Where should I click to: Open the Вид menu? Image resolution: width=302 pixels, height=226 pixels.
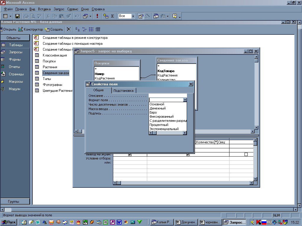click(32, 9)
